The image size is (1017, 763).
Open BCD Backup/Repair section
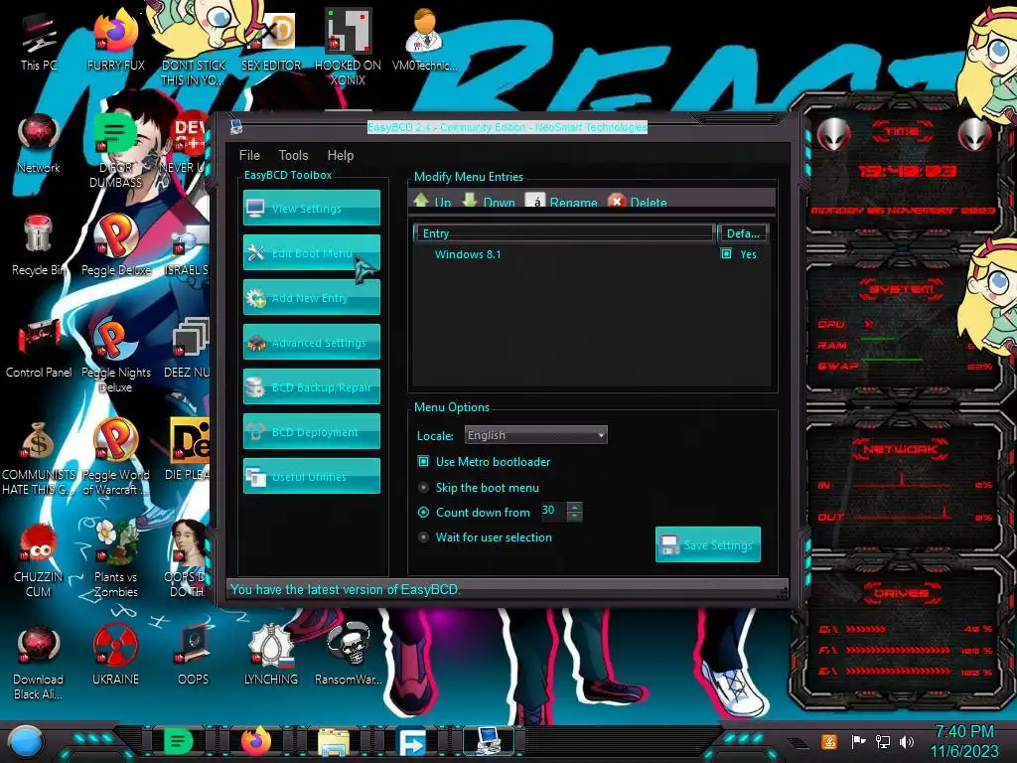pyautogui.click(x=311, y=386)
